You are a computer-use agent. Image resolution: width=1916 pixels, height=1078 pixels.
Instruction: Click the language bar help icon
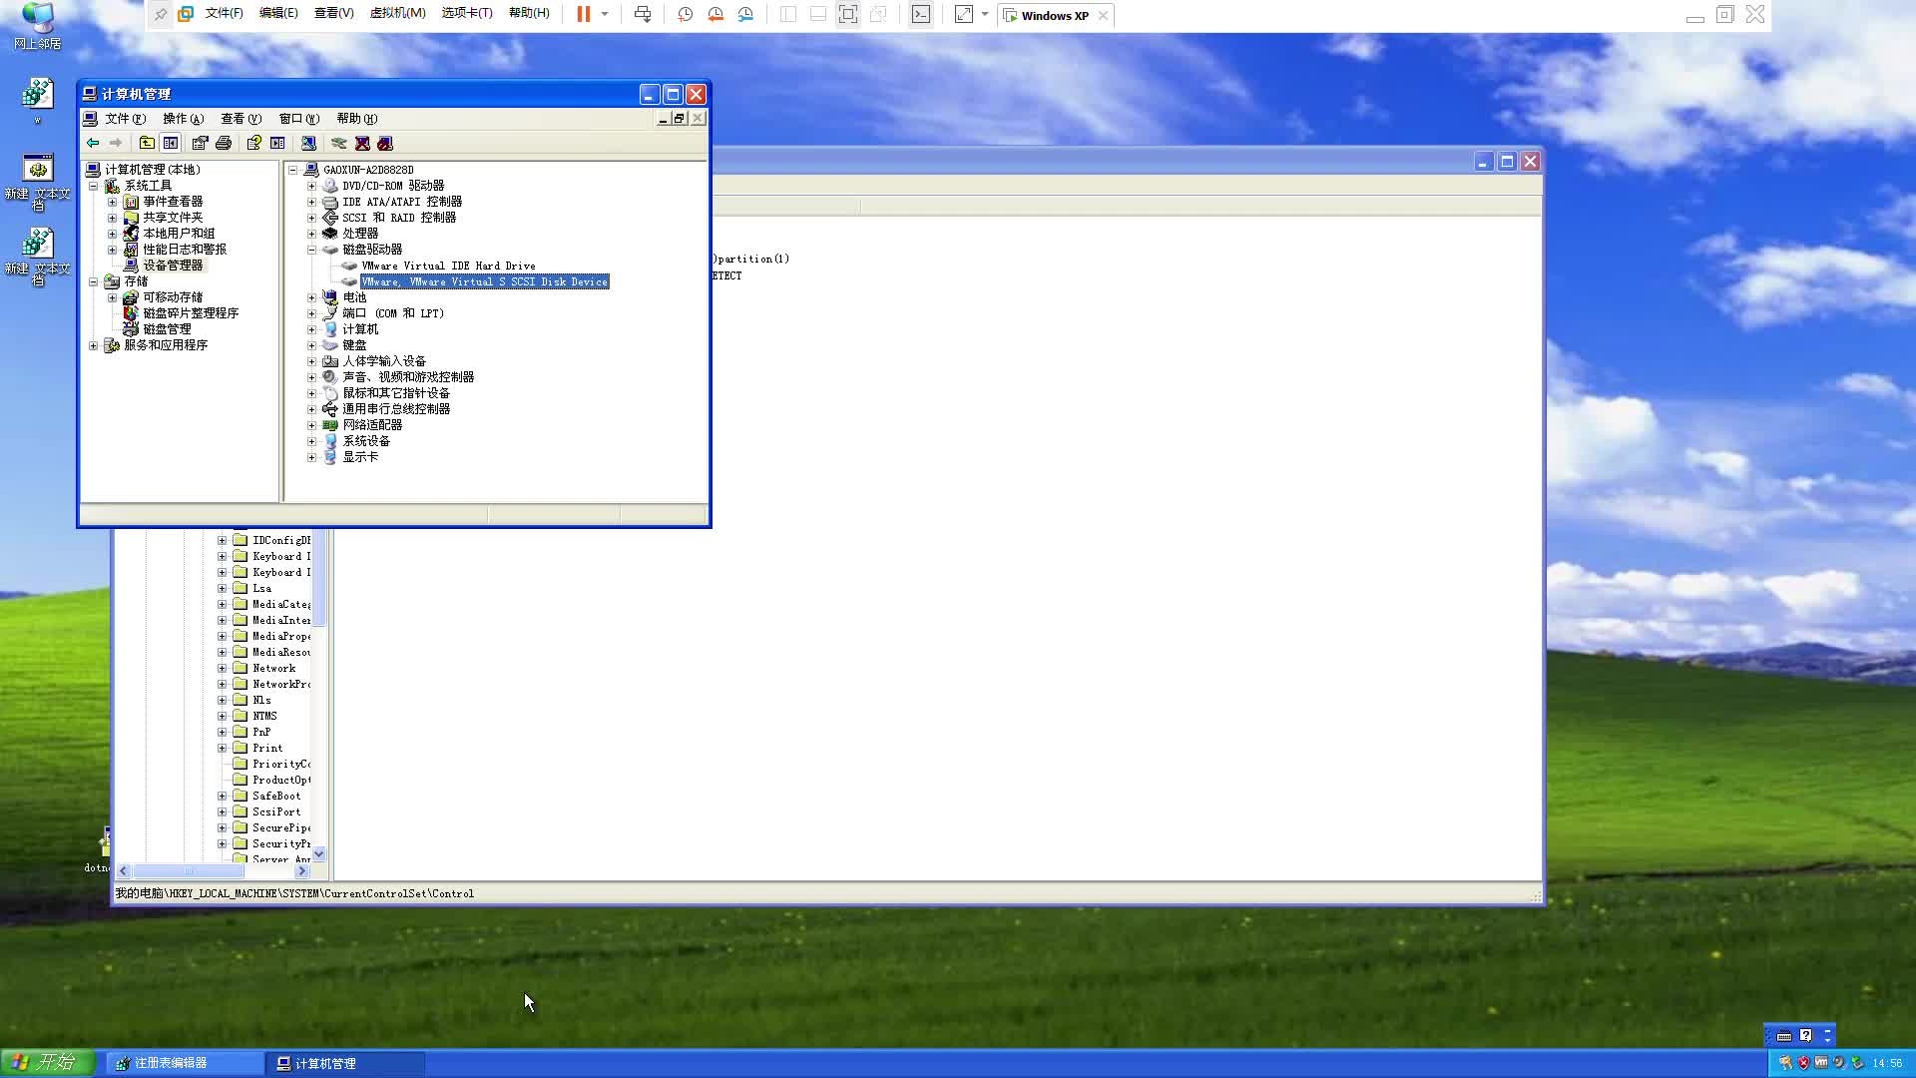pos(1806,1036)
